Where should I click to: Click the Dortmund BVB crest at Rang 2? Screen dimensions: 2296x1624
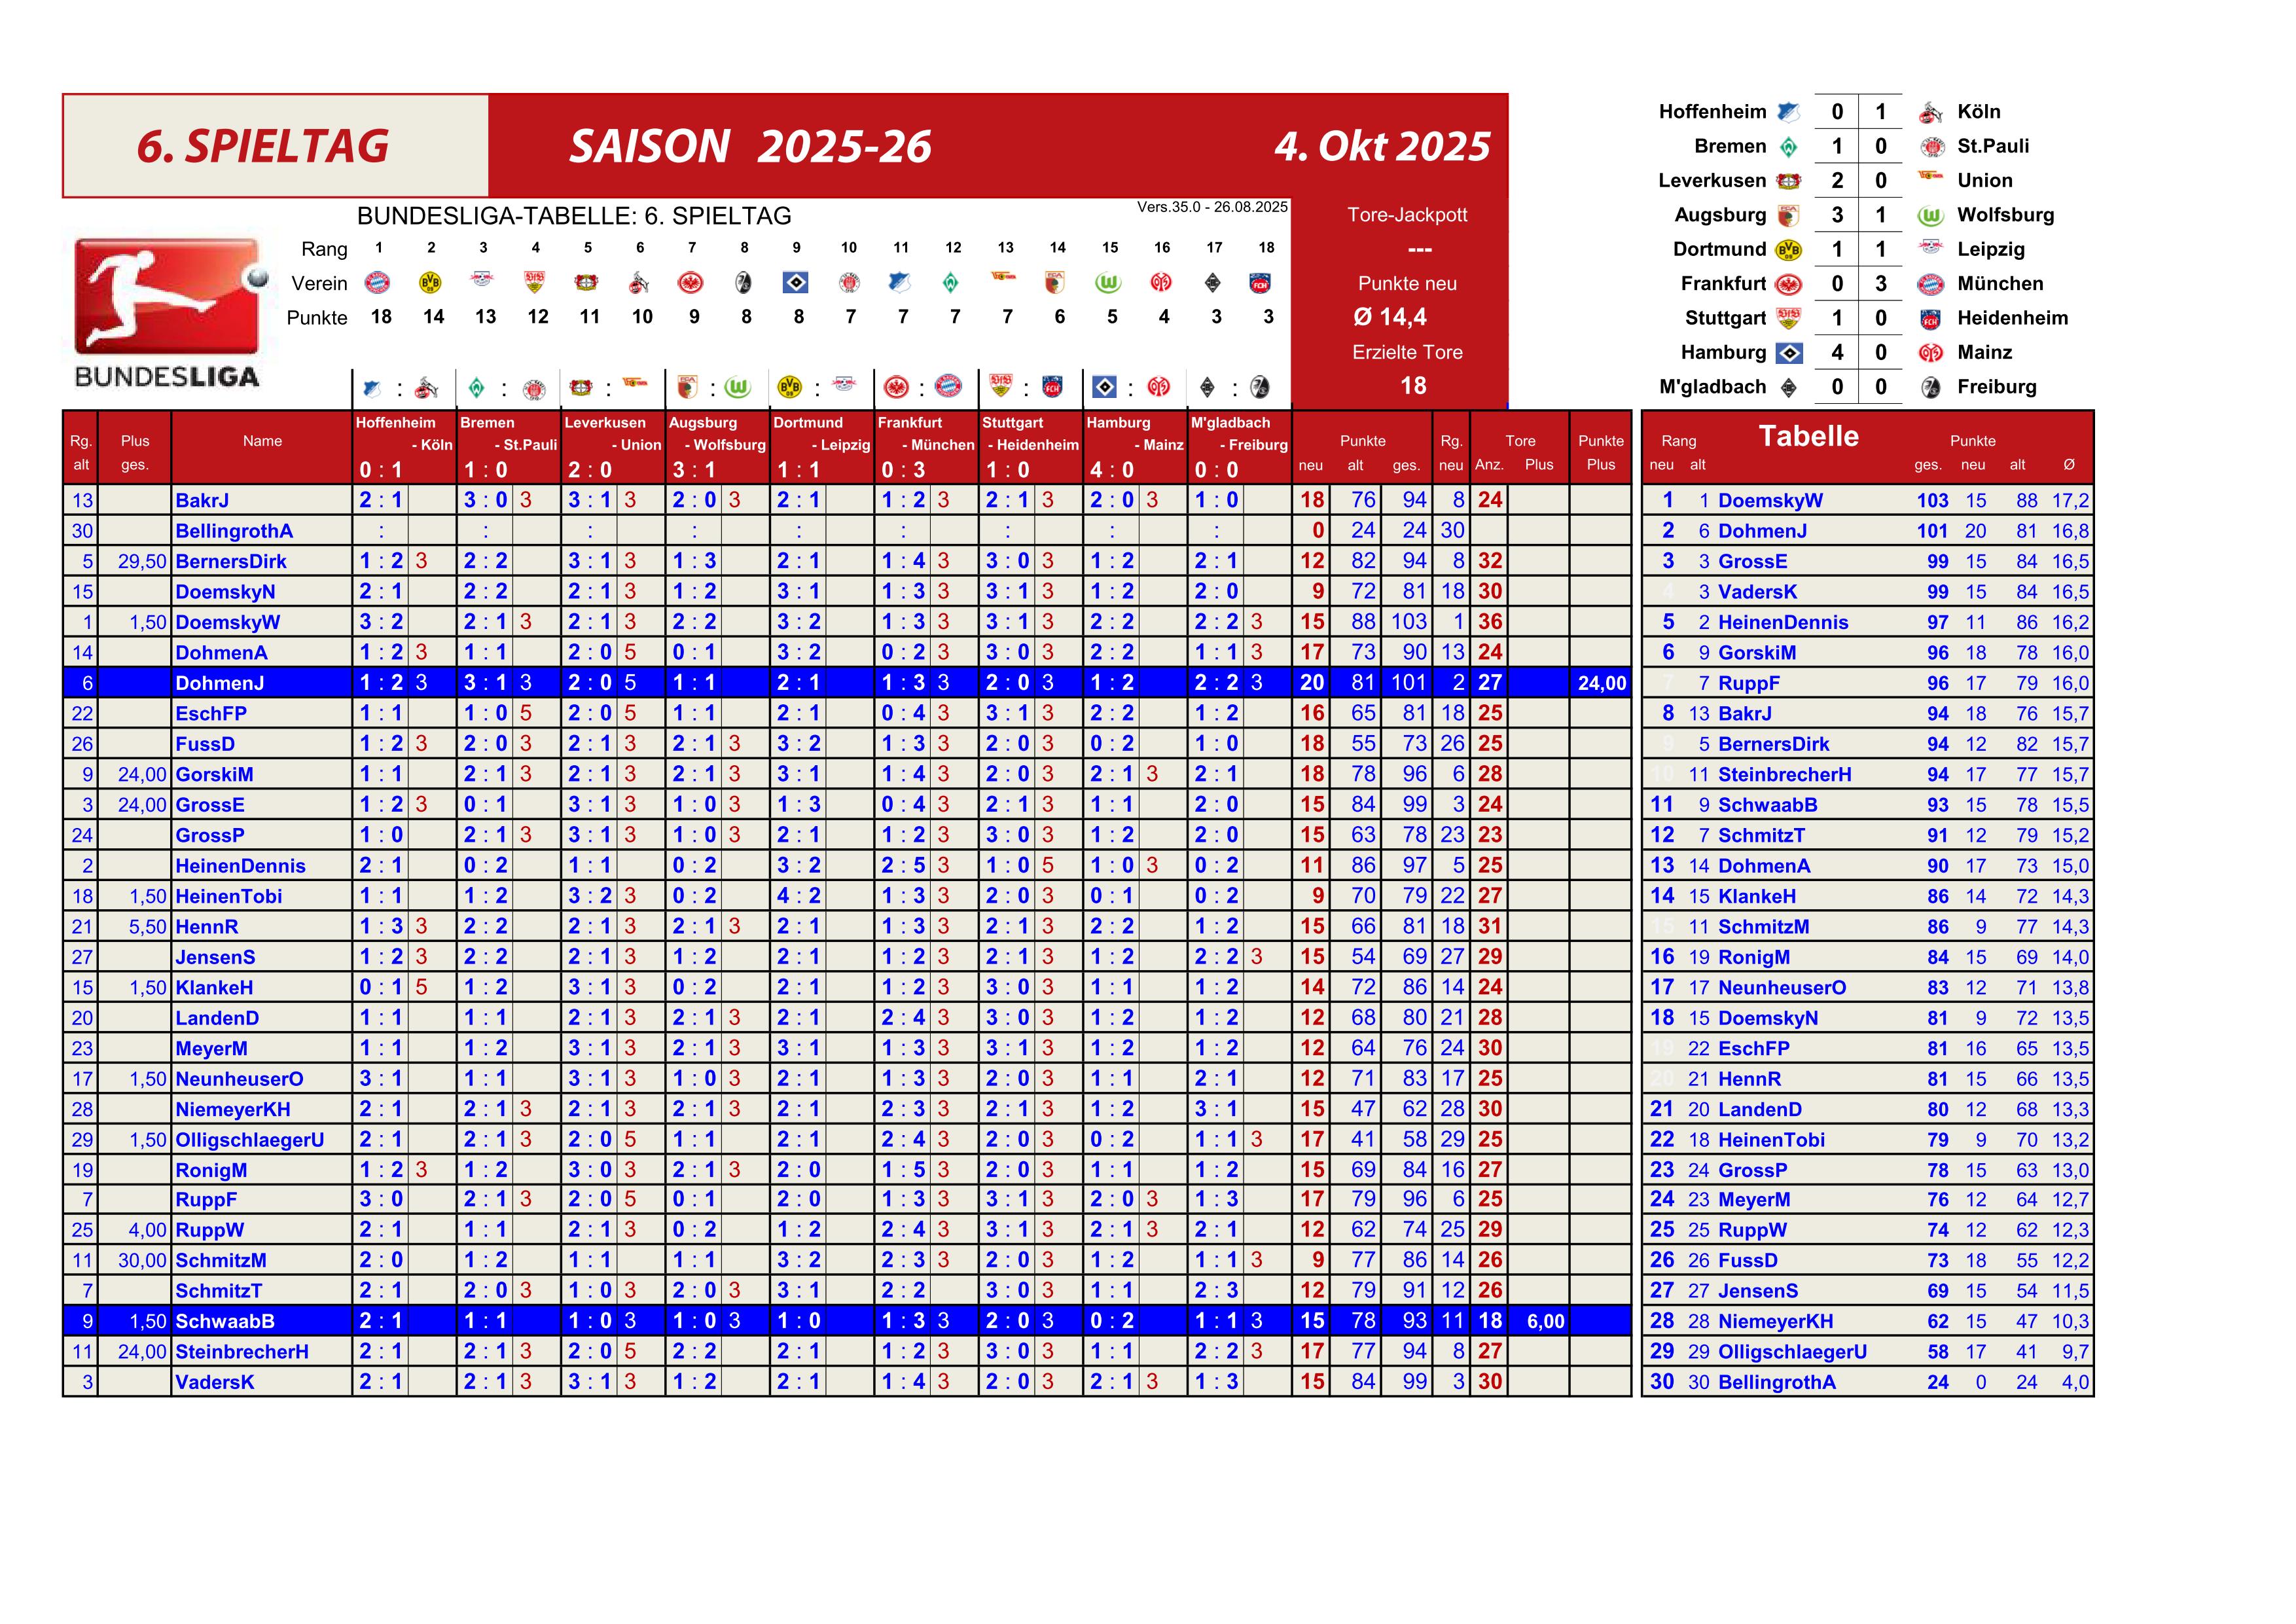[x=430, y=283]
